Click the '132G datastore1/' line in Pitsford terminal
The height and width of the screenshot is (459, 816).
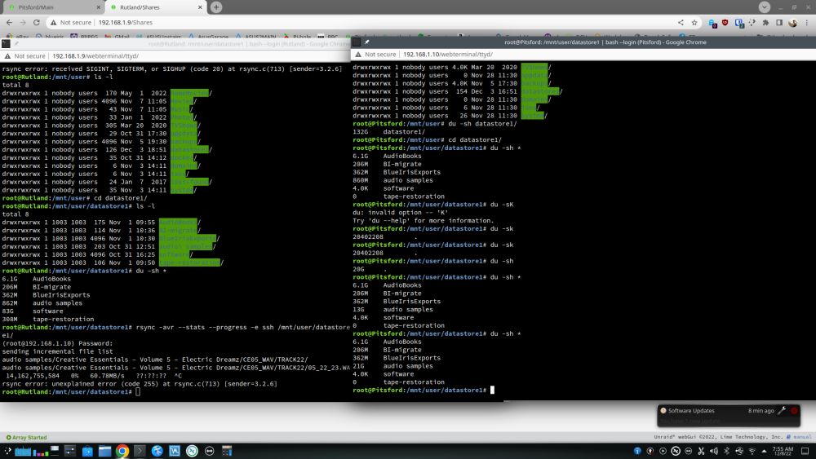388,131
